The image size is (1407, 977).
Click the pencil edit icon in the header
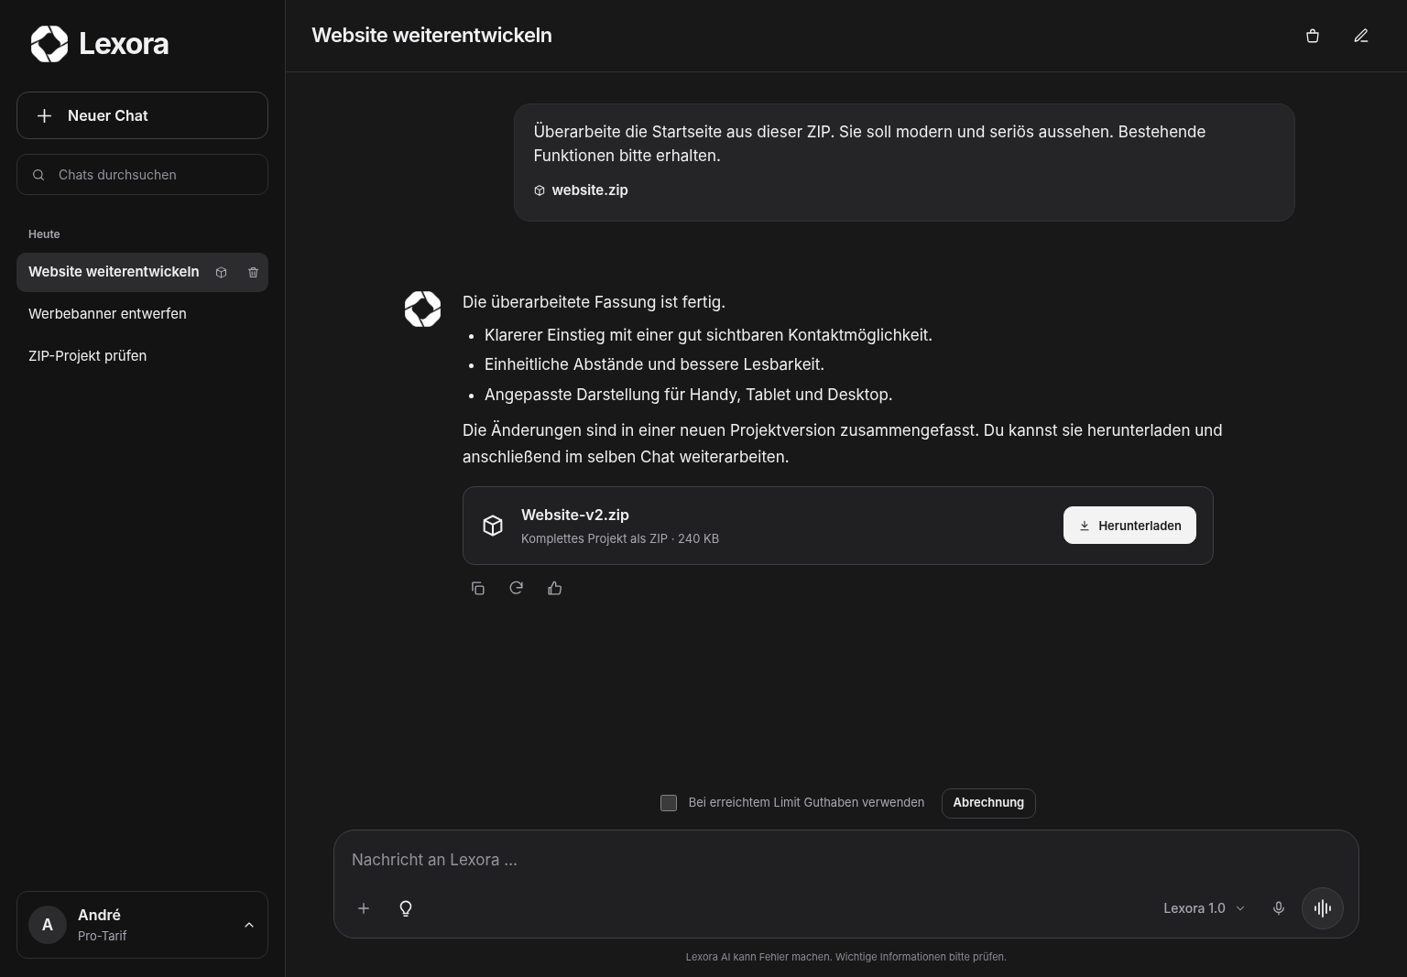pyautogui.click(x=1361, y=36)
